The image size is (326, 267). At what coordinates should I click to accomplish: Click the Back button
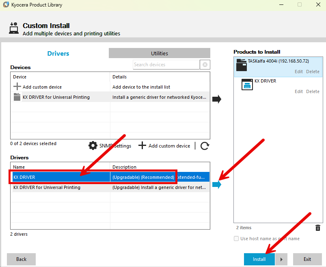click(21, 259)
